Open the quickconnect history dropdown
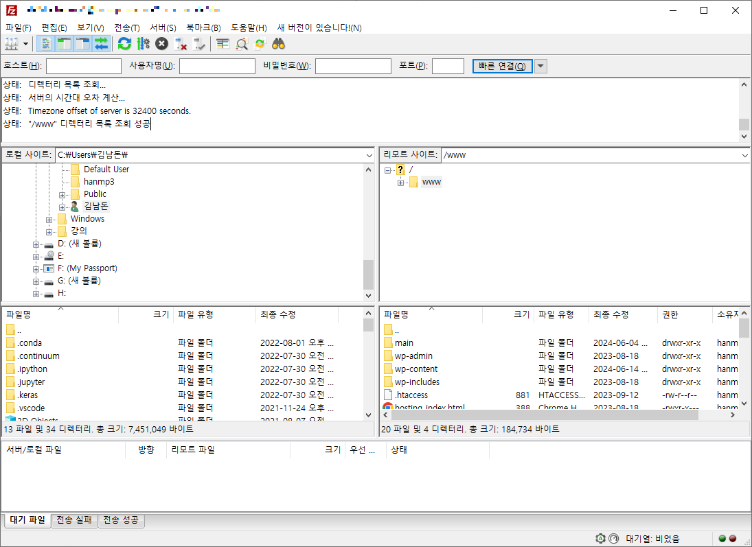This screenshot has height=547, width=752. (x=540, y=66)
